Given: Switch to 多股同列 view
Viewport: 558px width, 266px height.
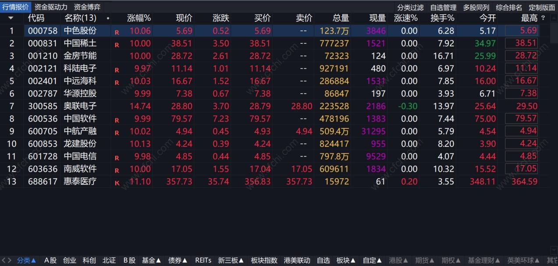Looking at the screenshot, I should pos(476,7).
